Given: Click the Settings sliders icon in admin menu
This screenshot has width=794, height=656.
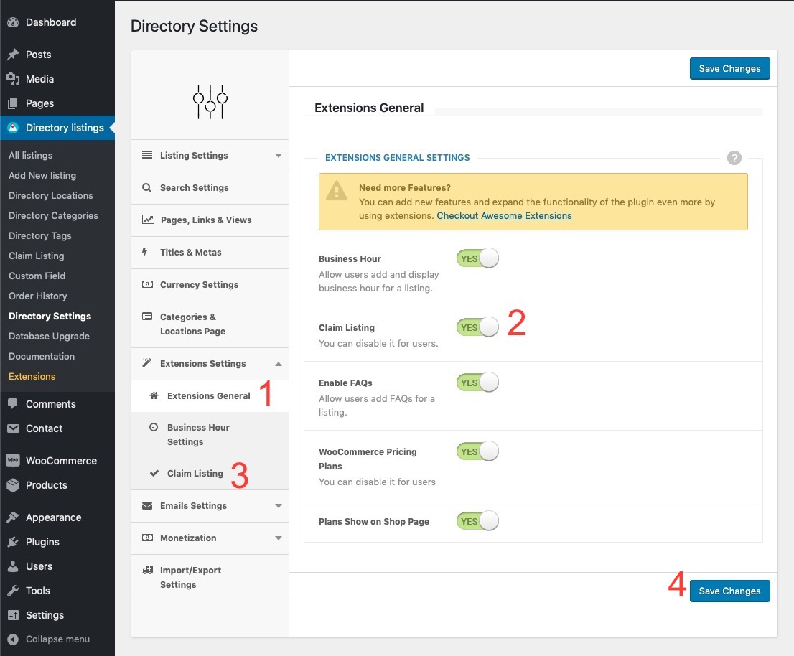Looking at the screenshot, I should click(13, 615).
